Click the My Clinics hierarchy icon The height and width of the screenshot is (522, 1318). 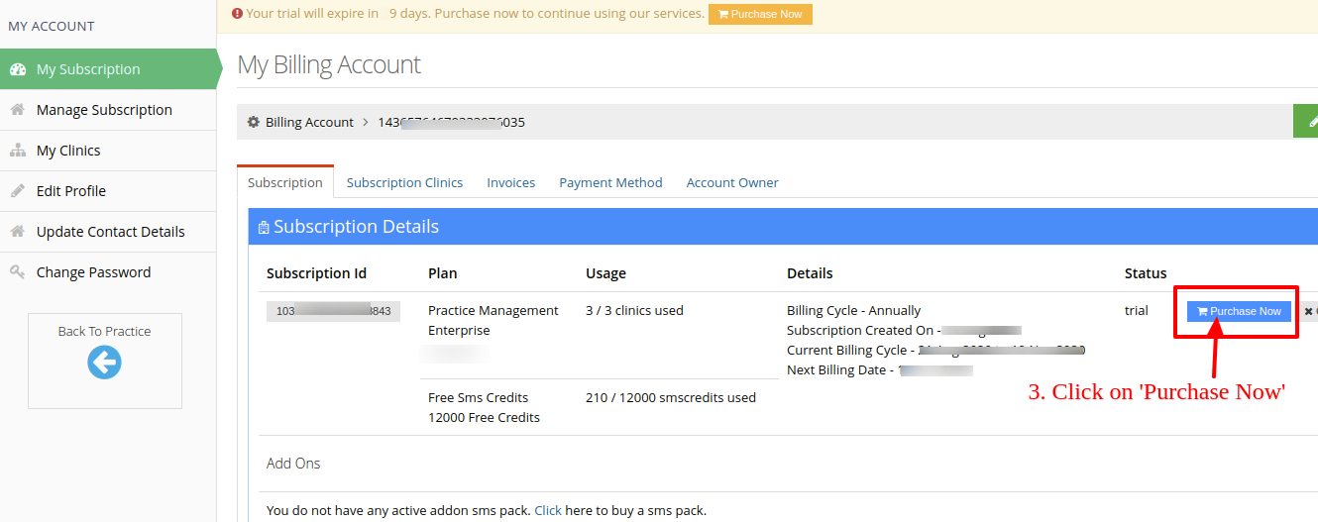17,151
